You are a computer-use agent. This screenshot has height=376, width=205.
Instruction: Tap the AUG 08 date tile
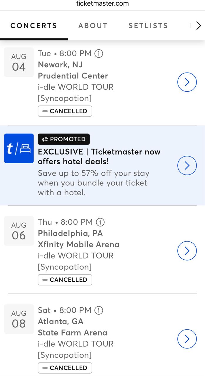point(19,319)
